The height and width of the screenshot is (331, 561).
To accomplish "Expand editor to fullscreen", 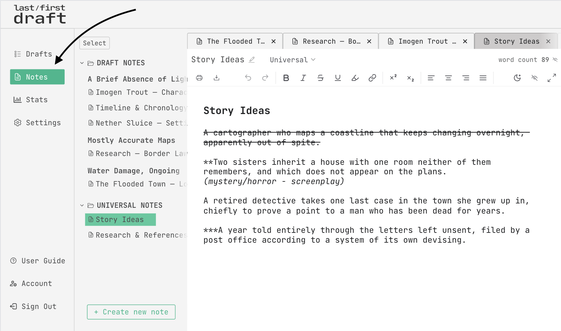I will tap(552, 78).
